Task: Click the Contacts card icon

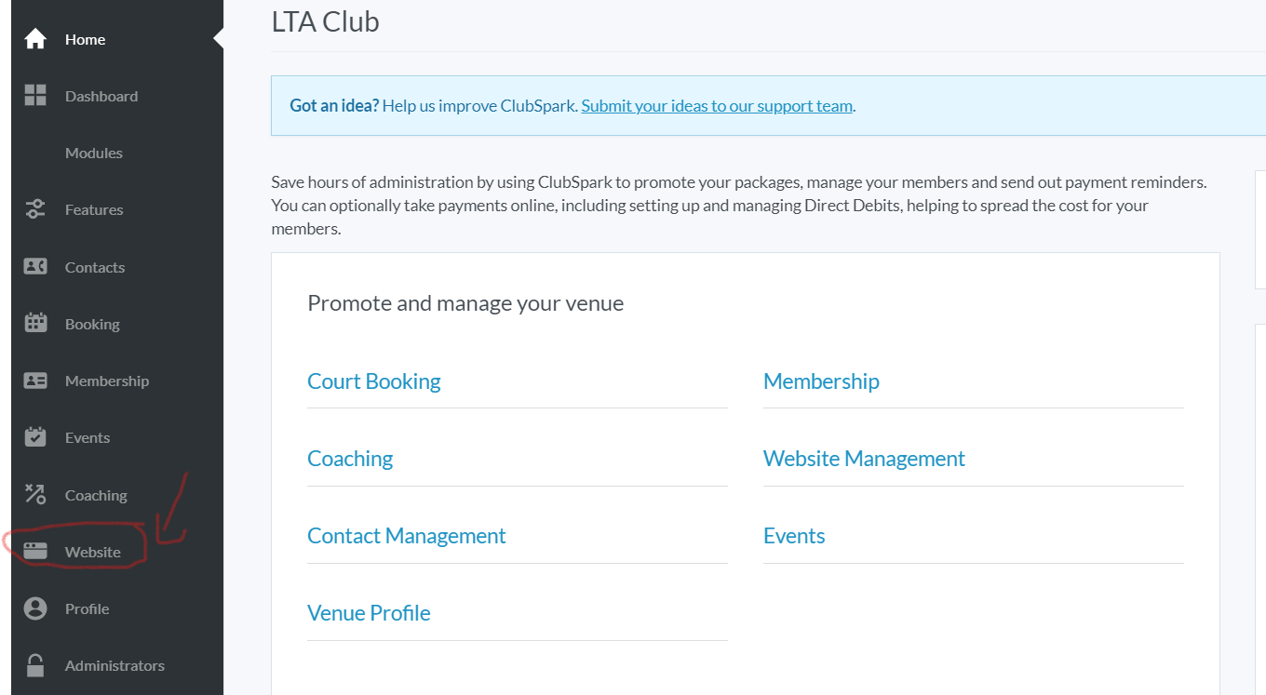Action: pos(35,267)
